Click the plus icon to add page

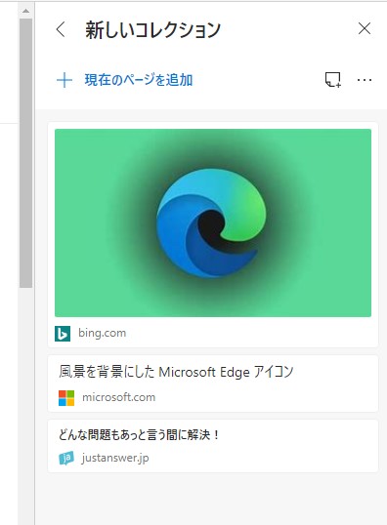tap(64, 80)
